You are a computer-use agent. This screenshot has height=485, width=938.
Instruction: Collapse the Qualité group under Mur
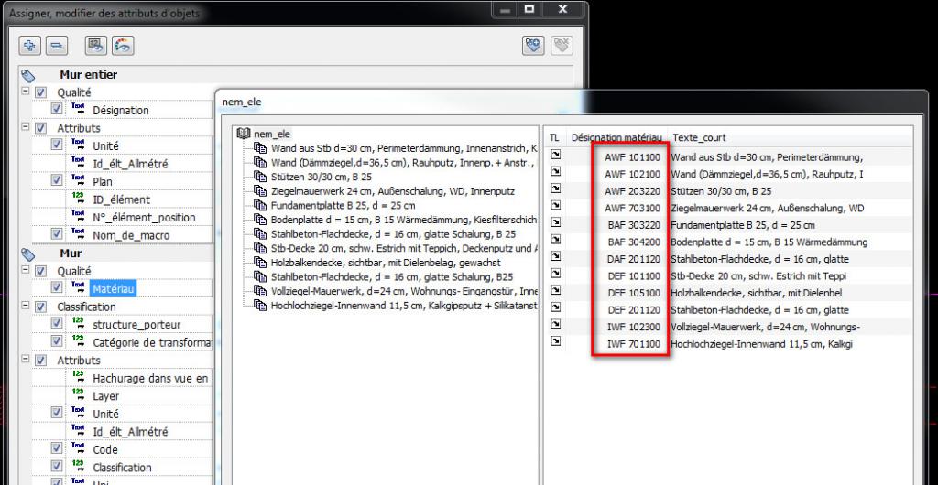pos(25,270)
